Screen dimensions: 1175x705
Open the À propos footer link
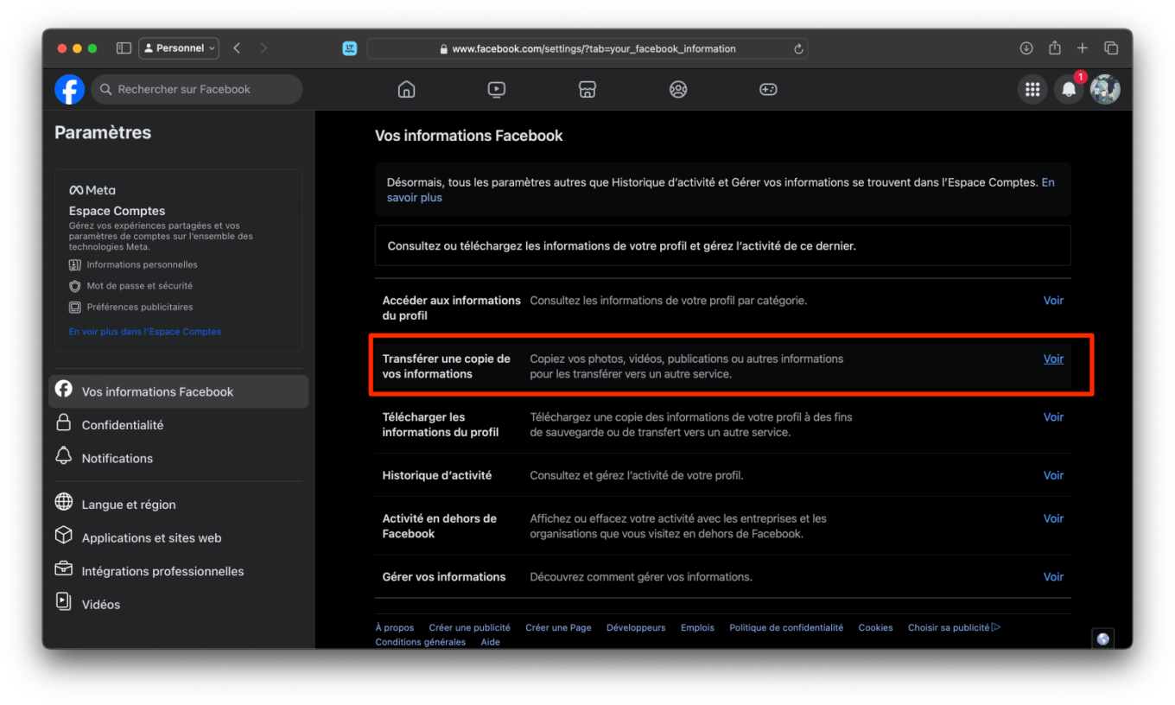tap(395, 627)
